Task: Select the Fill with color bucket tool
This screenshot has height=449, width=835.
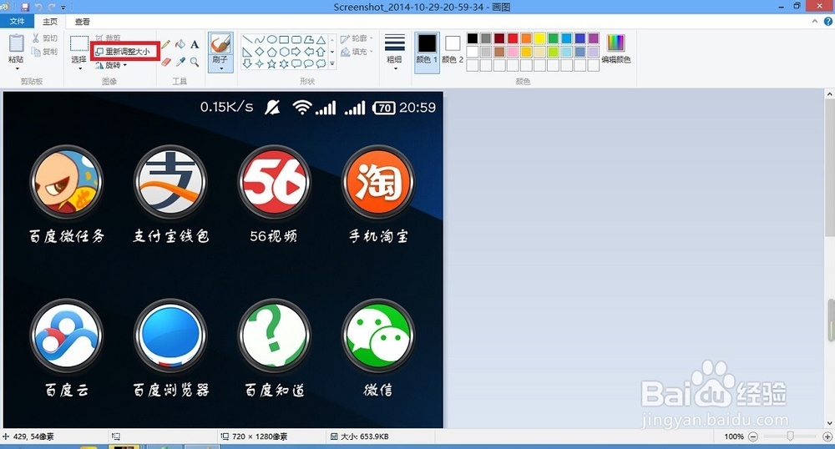Action: 180,44
